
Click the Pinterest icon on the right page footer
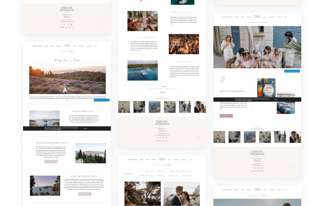tap(258, 168)
